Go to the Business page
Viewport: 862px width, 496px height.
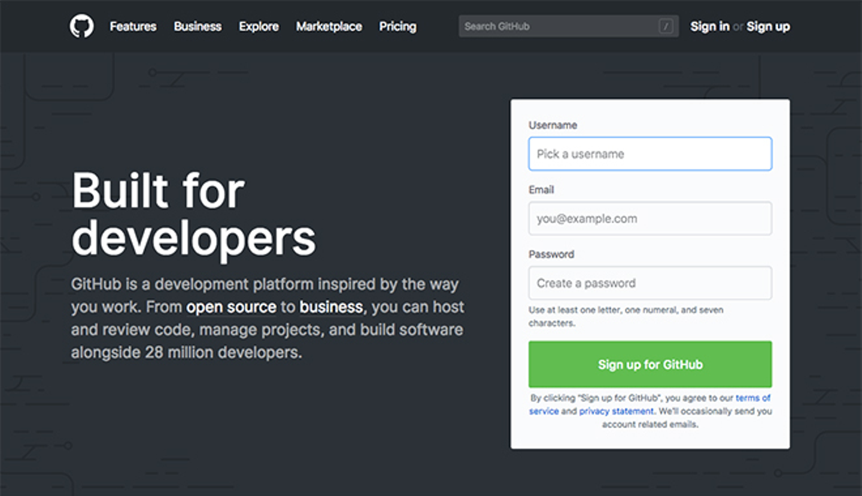[x=198, y=26]
